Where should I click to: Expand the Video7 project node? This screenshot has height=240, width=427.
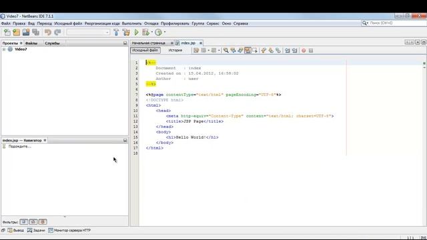pyautogui.click(x=4, y=49)
